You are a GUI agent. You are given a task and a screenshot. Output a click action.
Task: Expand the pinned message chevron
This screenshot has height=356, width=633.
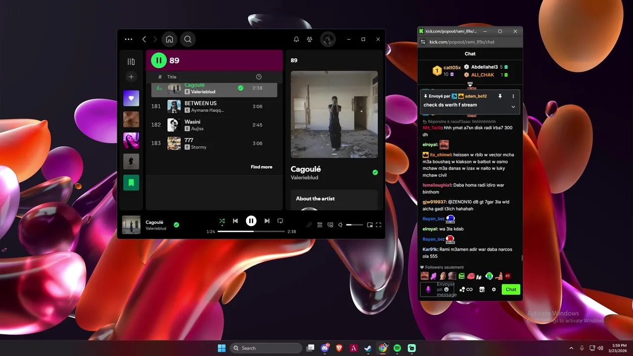point(513,106)
